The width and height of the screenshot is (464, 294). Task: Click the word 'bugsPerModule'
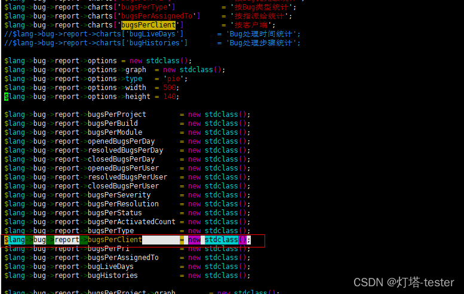[115, 132]
